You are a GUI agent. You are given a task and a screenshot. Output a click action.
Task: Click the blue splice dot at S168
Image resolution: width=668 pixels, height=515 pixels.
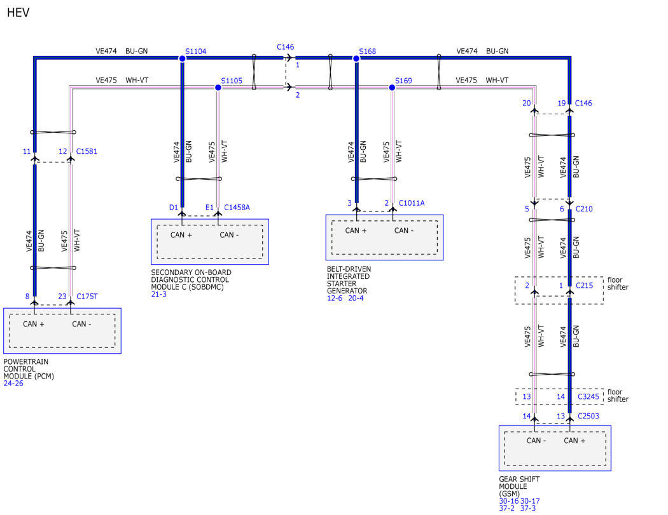click(356, 58)
